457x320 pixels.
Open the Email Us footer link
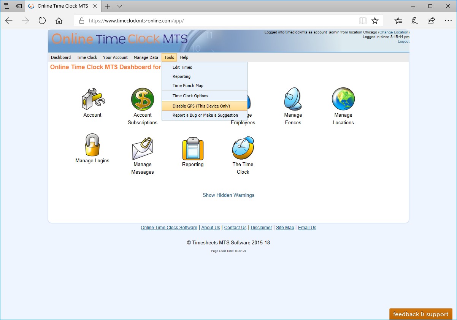[x=307, y=228]
